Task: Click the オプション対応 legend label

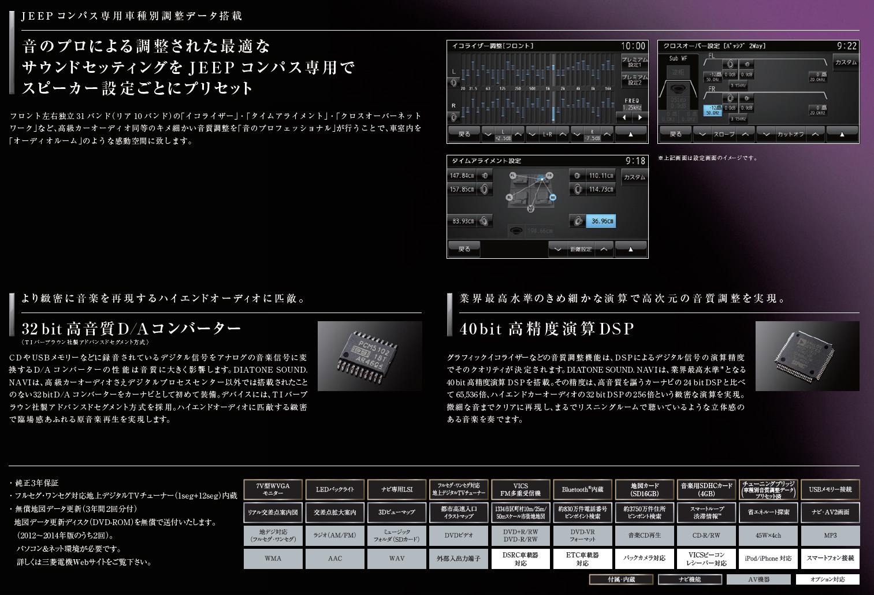Action: click(x=828, y=579)
